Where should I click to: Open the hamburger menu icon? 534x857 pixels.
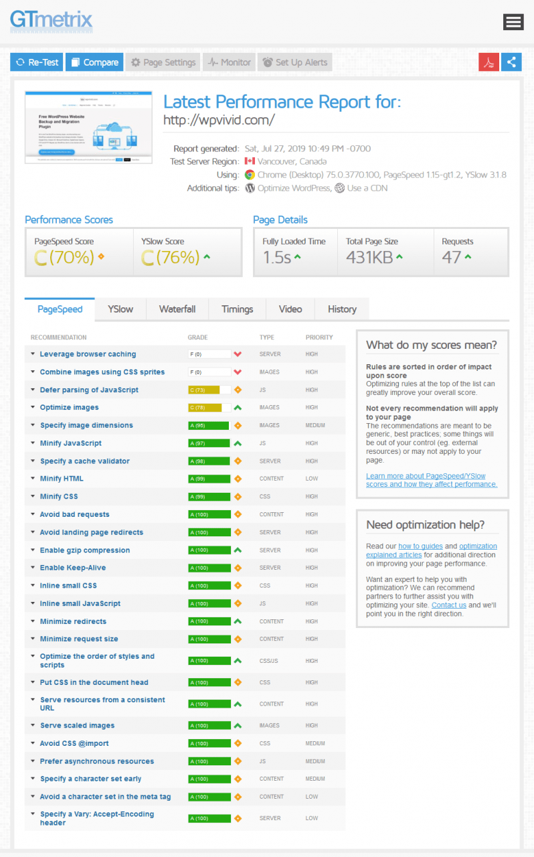(x=513, y=22)
